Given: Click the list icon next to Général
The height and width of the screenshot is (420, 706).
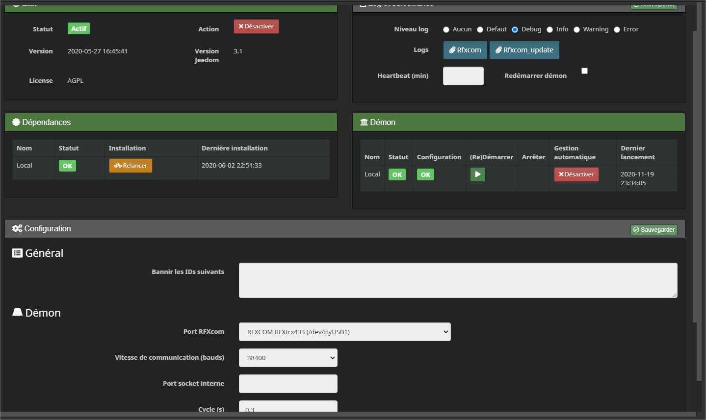Looking at the screenshot, I should point(17,253).
